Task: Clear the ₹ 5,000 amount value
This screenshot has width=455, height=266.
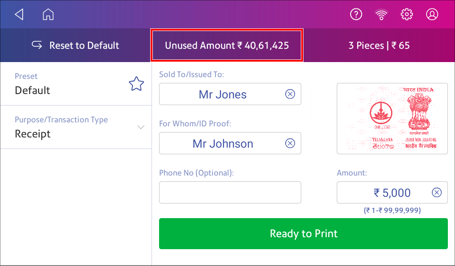Action: tap(437, 192)
